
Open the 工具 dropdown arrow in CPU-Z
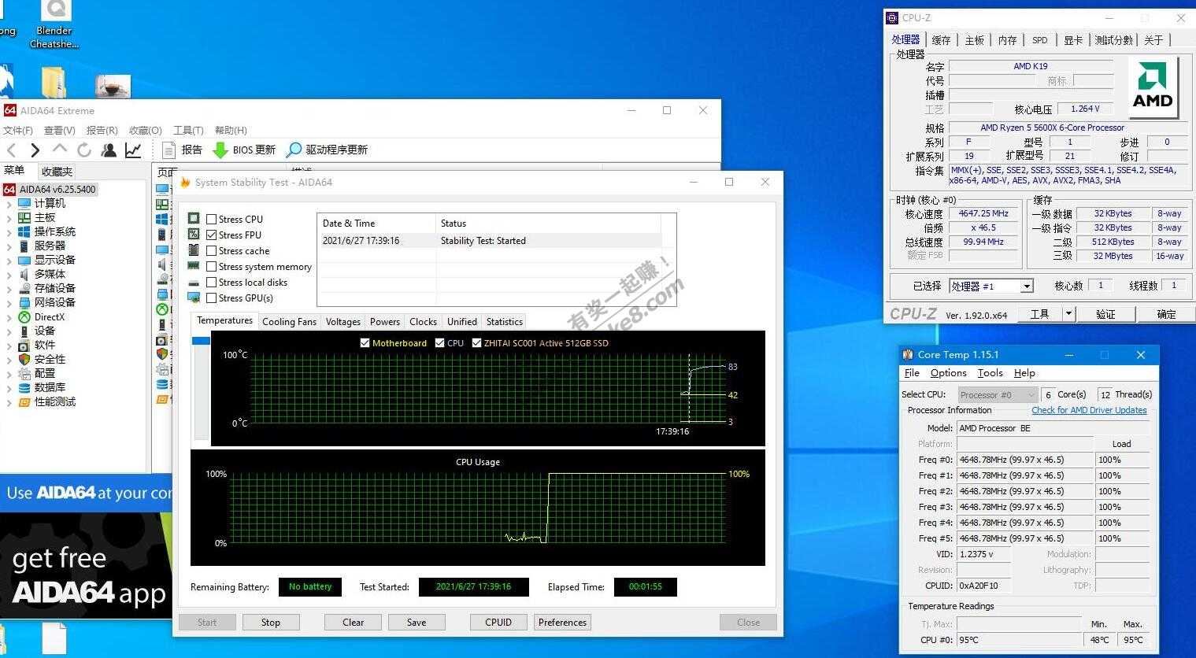coord(1068,313)
